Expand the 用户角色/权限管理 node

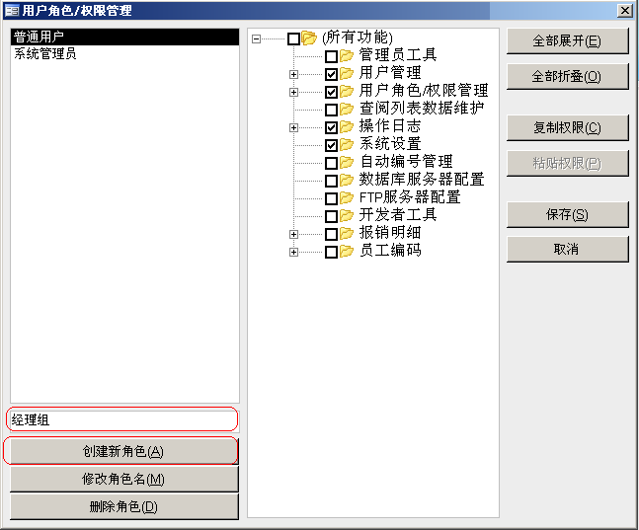pos(293,92)
